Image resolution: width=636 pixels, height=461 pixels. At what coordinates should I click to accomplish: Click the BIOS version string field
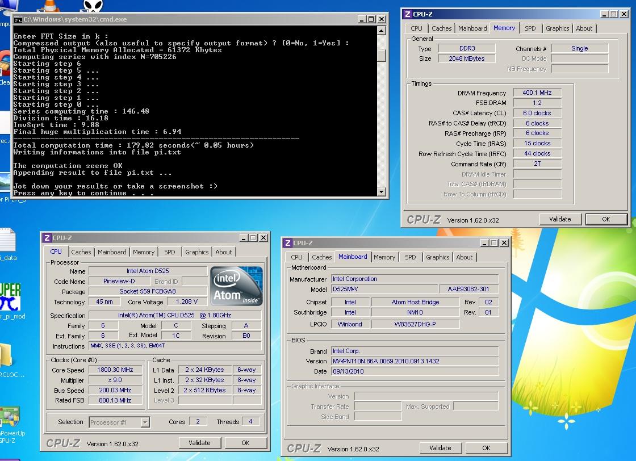click(x=415, y=361)
